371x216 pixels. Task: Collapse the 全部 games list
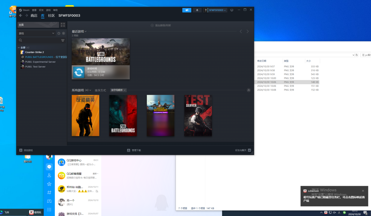point(19,48)
